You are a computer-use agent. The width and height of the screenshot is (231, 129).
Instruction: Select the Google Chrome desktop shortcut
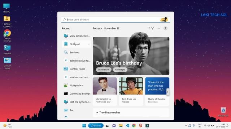click(x=7, y=36)
